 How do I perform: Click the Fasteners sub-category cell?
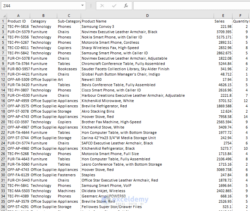pyautogui.click(x=69, y=175)
